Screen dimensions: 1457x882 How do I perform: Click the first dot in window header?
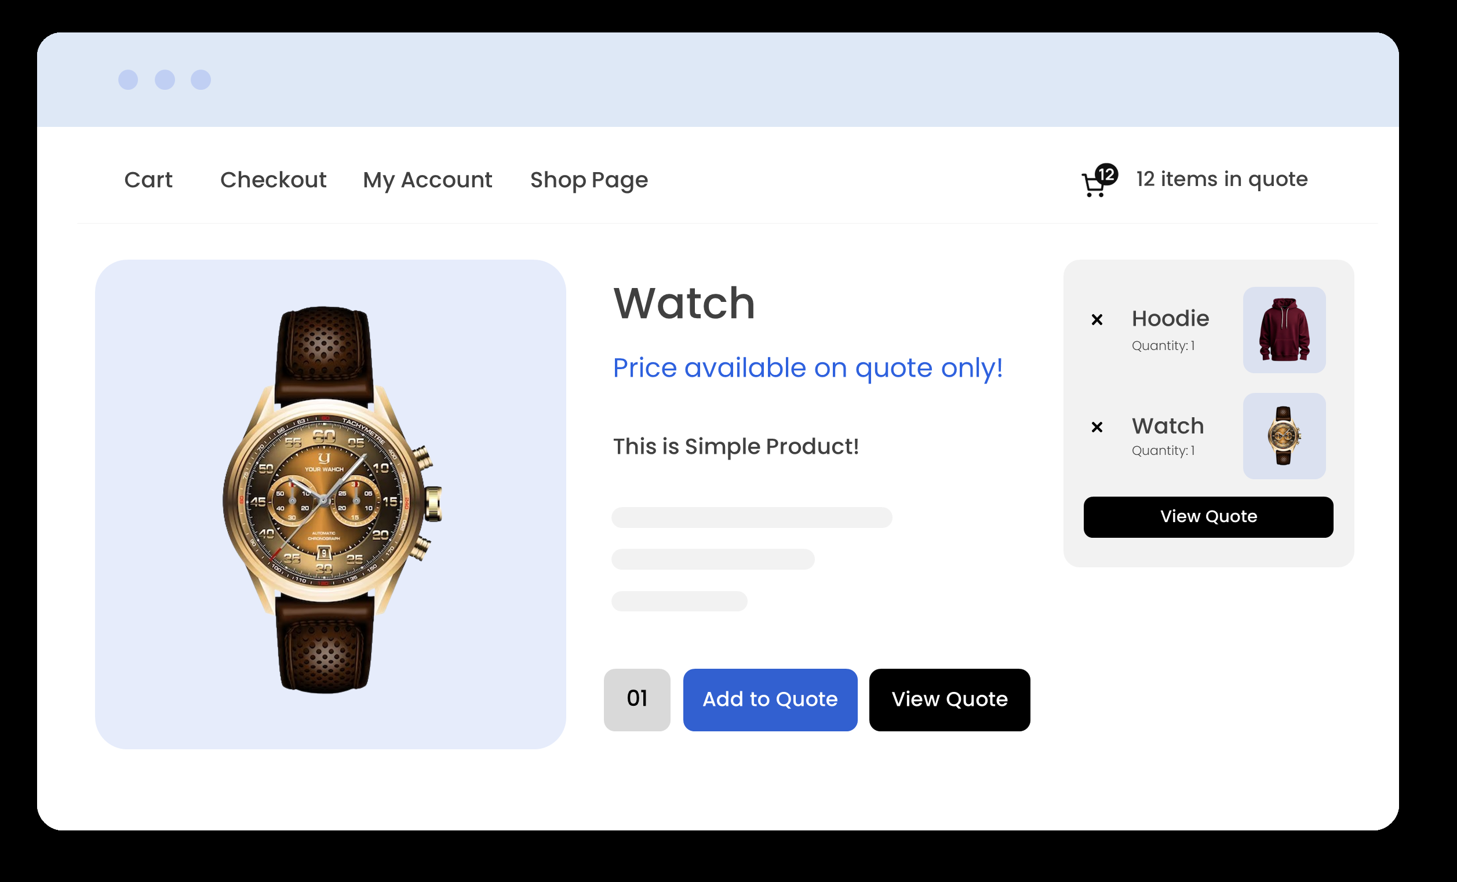coord(128,80)
